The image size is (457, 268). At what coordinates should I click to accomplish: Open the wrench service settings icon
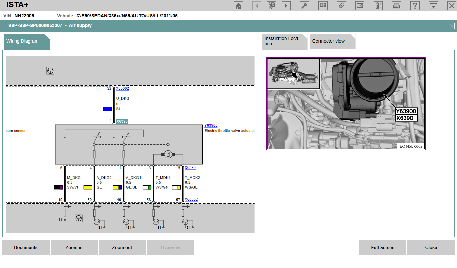[x=304, y=6]
